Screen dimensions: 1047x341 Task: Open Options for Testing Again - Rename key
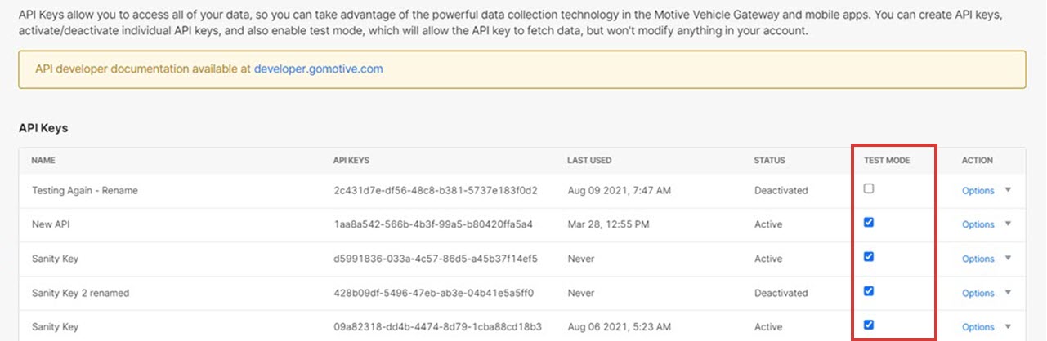(978, 191)
